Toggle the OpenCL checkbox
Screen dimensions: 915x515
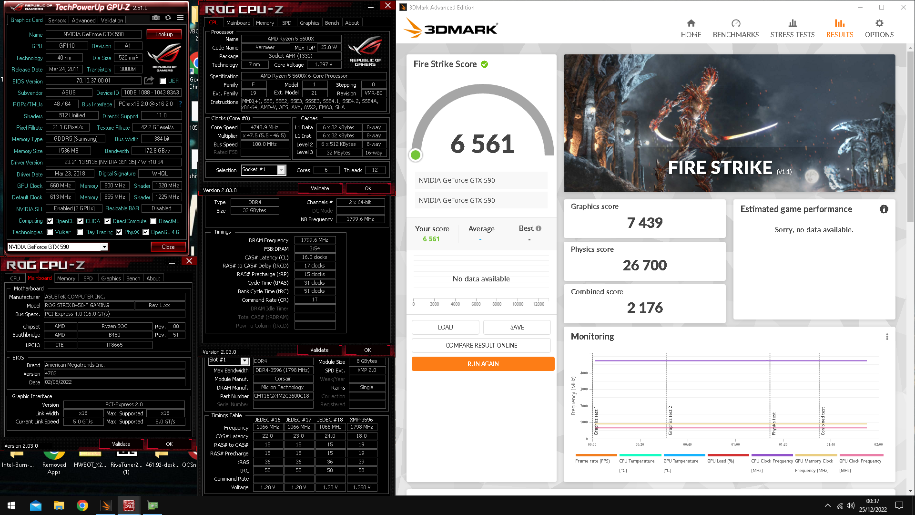50,221
